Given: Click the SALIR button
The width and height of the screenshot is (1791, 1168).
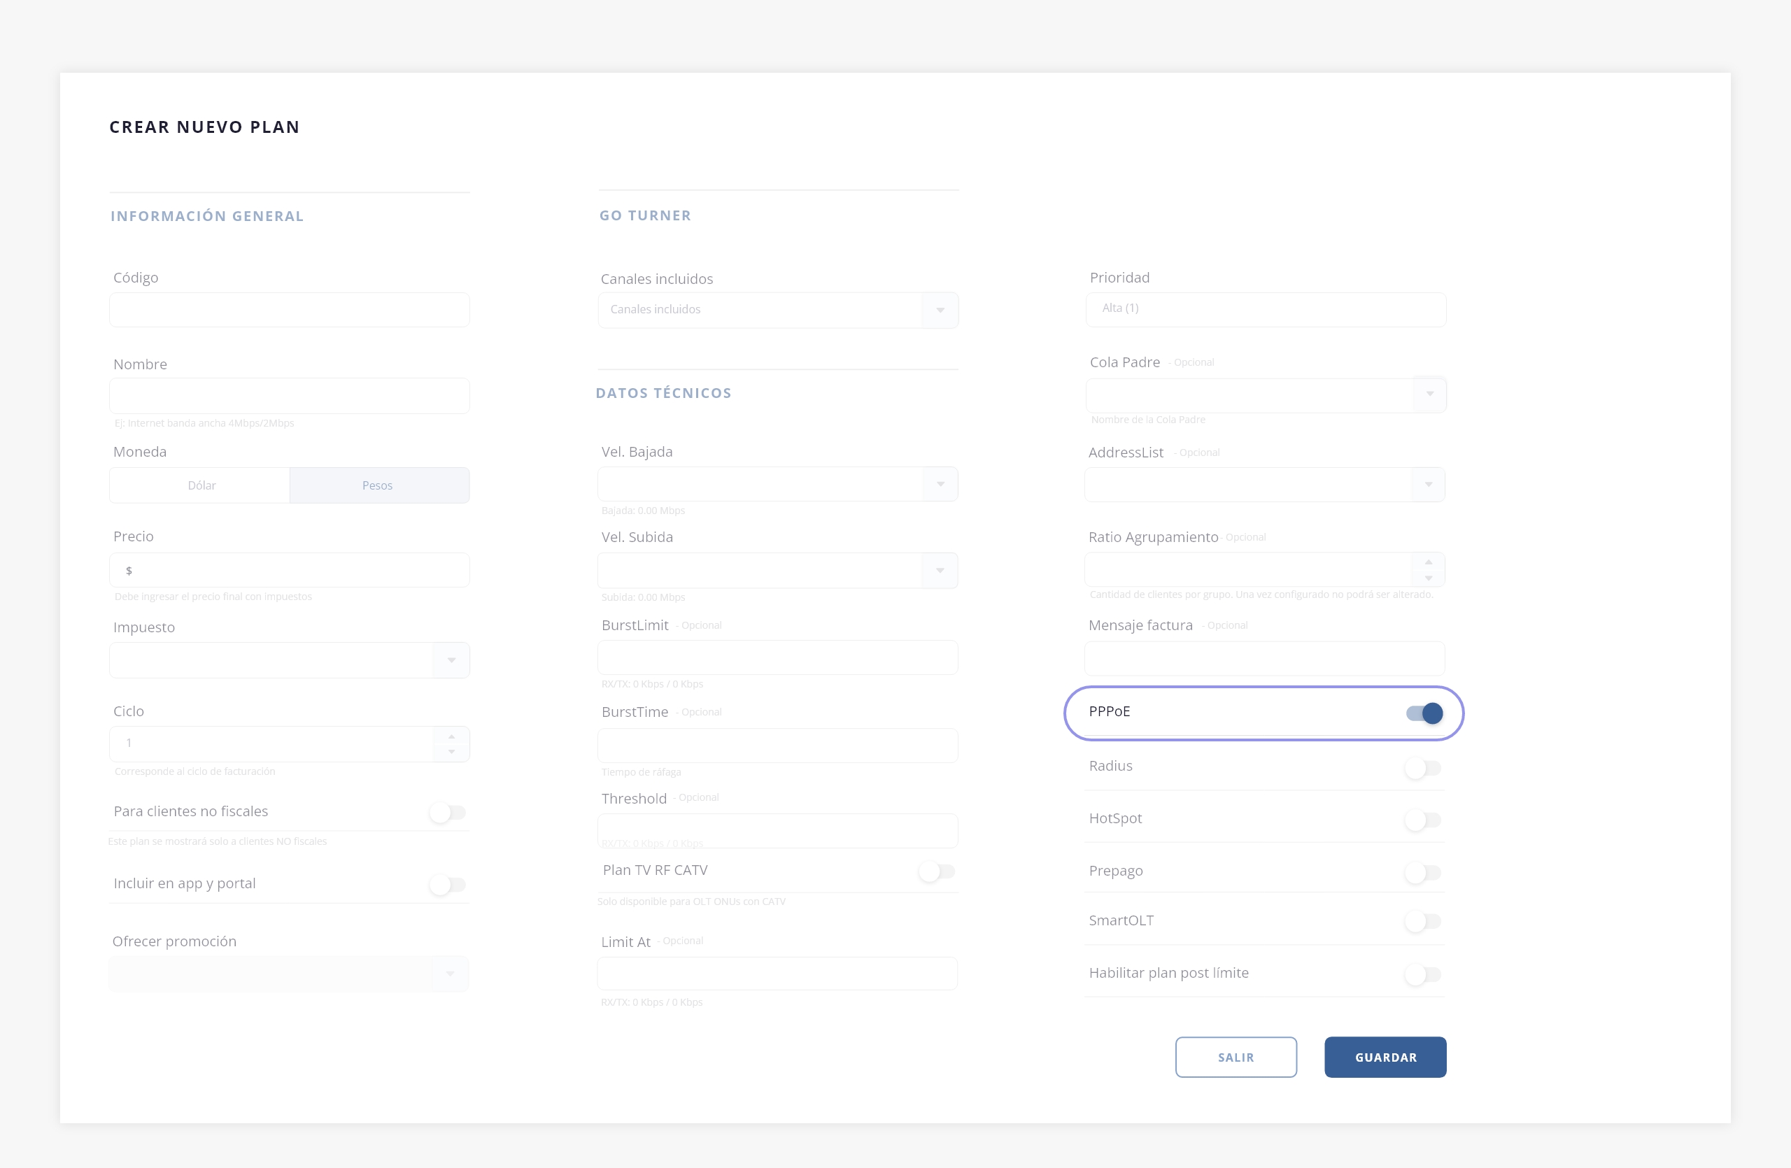Looking at the screenshot, I should [1236, 1057].
